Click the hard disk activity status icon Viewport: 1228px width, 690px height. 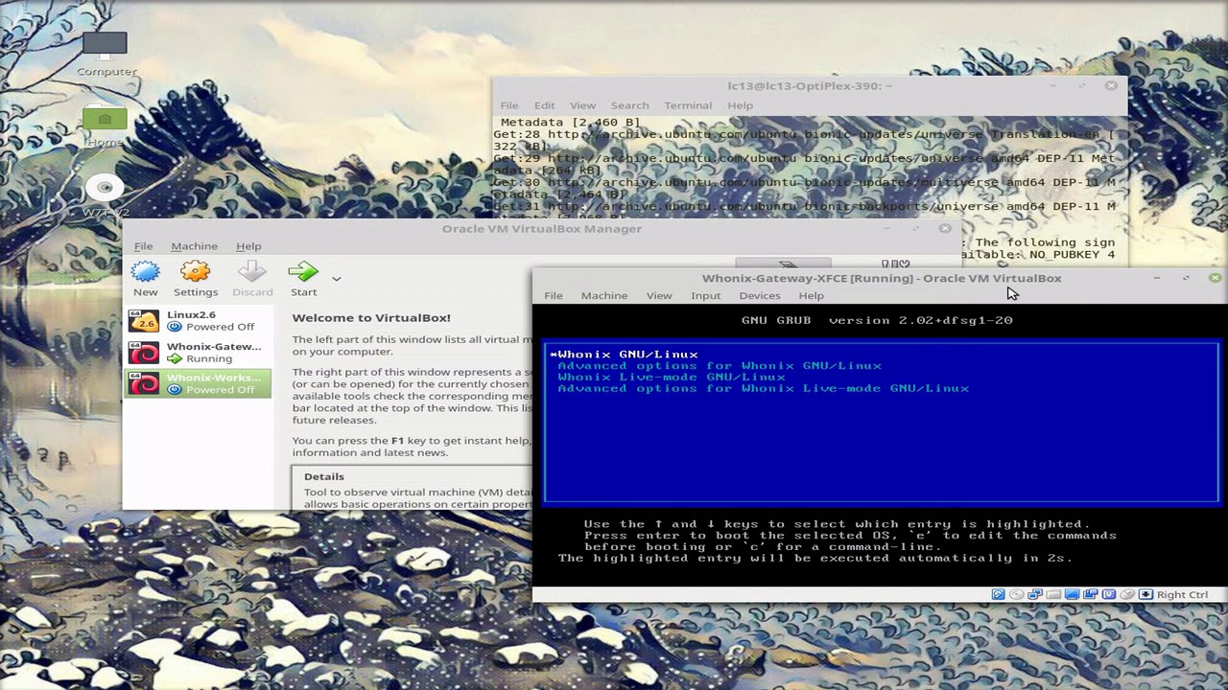click(x=998, y=594)
